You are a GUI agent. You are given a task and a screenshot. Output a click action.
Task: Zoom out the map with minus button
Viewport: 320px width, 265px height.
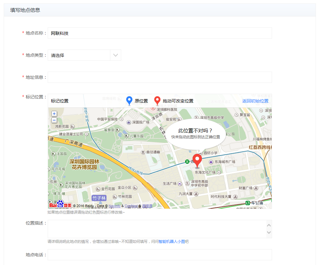click(x=54, y=120)
